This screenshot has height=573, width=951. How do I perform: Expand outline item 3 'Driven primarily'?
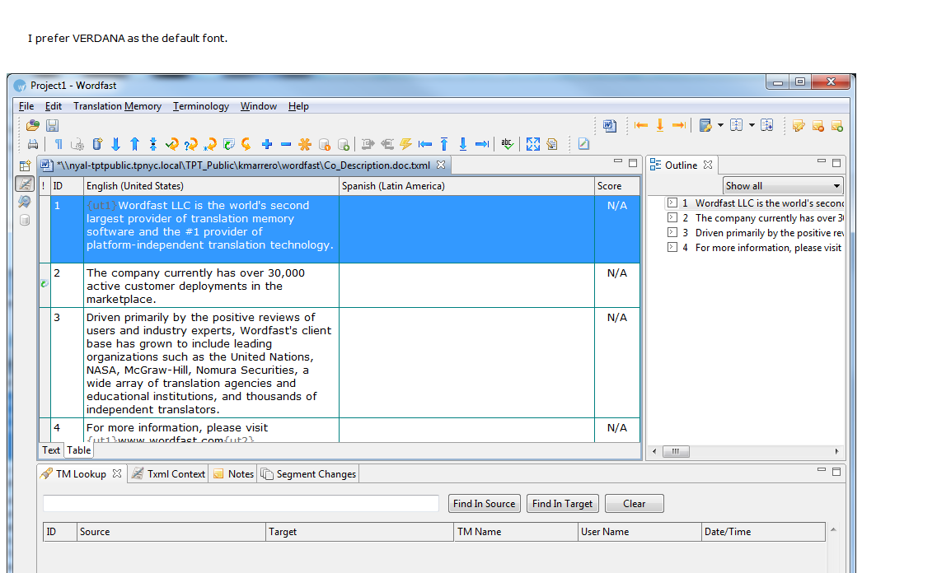(672, 233)
